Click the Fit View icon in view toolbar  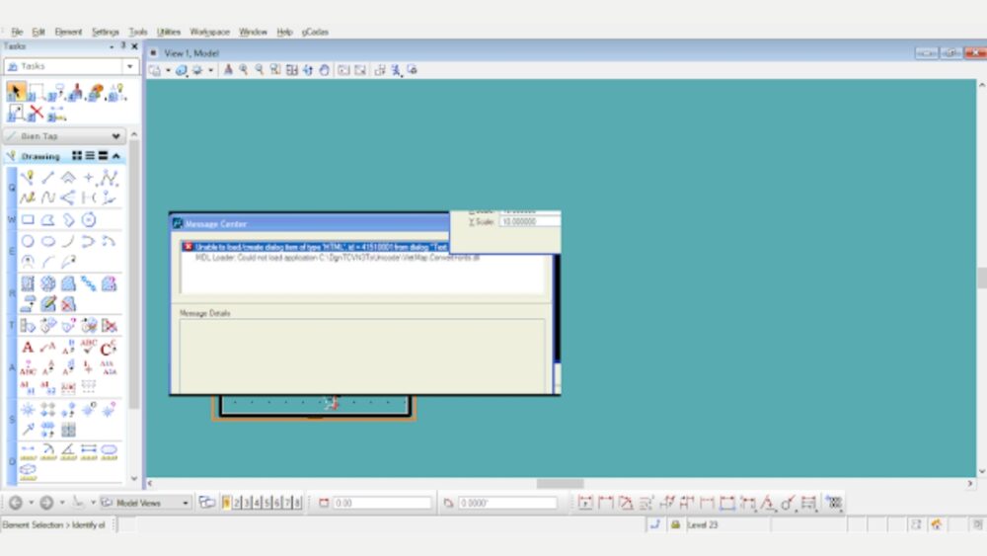(291, 70)
